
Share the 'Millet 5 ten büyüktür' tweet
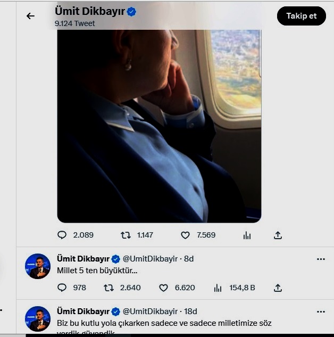[278, 288]
